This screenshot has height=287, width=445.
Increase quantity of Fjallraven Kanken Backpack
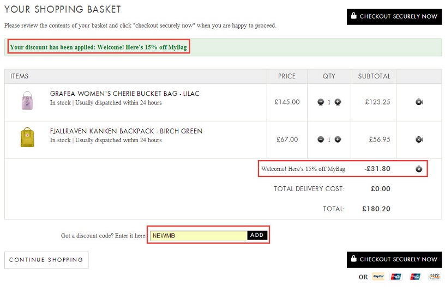click(338, 139)
